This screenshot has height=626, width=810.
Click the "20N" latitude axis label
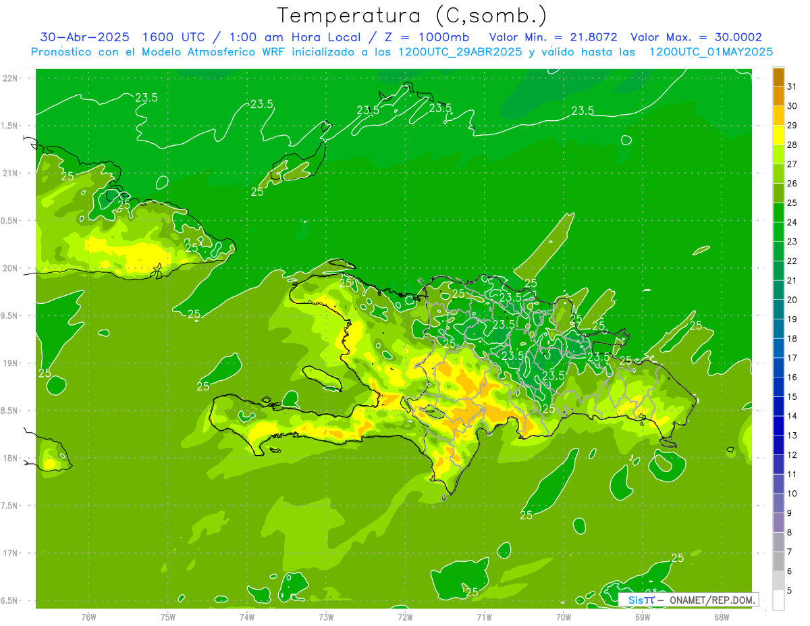click(x=10, y=268)
